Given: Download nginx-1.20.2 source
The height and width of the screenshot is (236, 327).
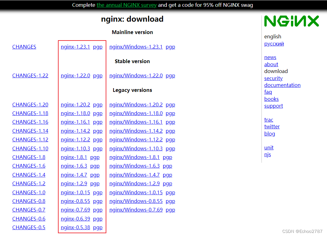Looking at the screenshot, I should [x=75, y=105].
